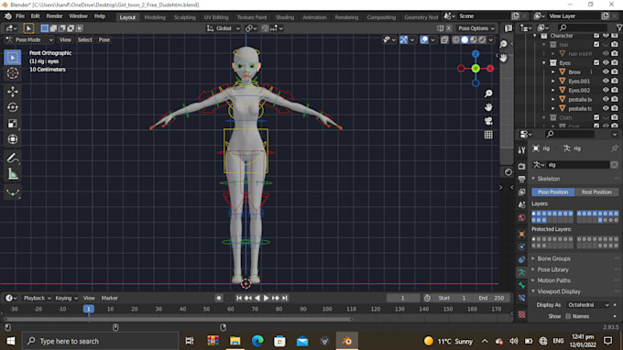Viewport: 623px width, 350px height.
Task: Click the Rest Position button
Action: coord(596,191)
